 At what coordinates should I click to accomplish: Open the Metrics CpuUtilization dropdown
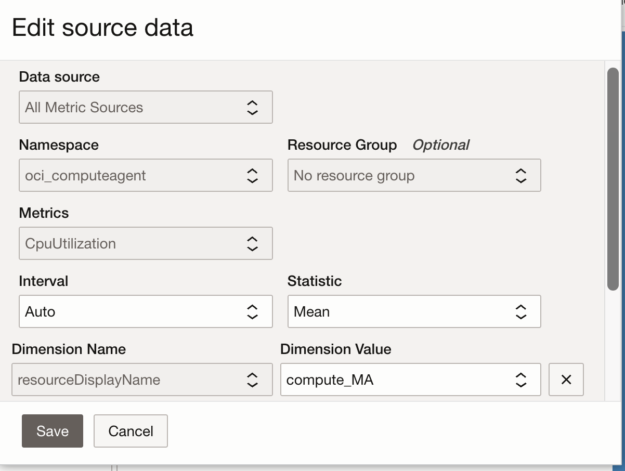pyautogui.click(x=146, y=243)
